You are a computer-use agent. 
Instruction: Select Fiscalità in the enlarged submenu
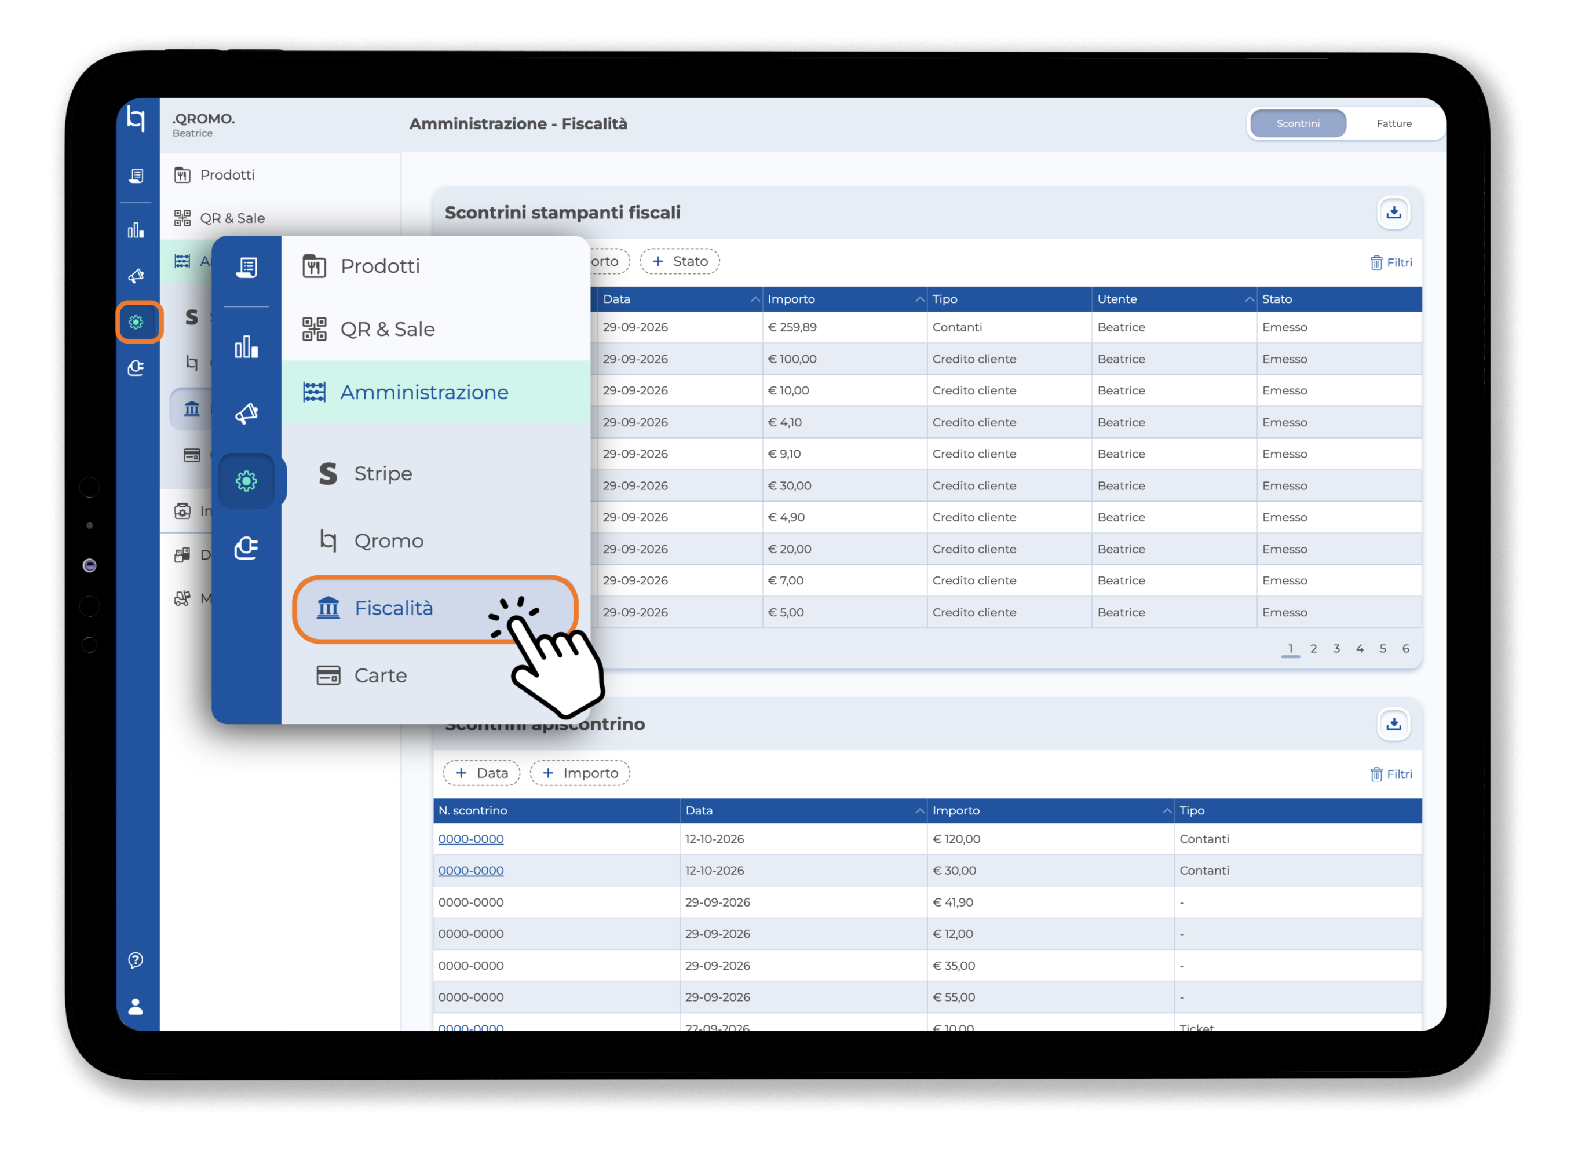click(x=436, y=608)
